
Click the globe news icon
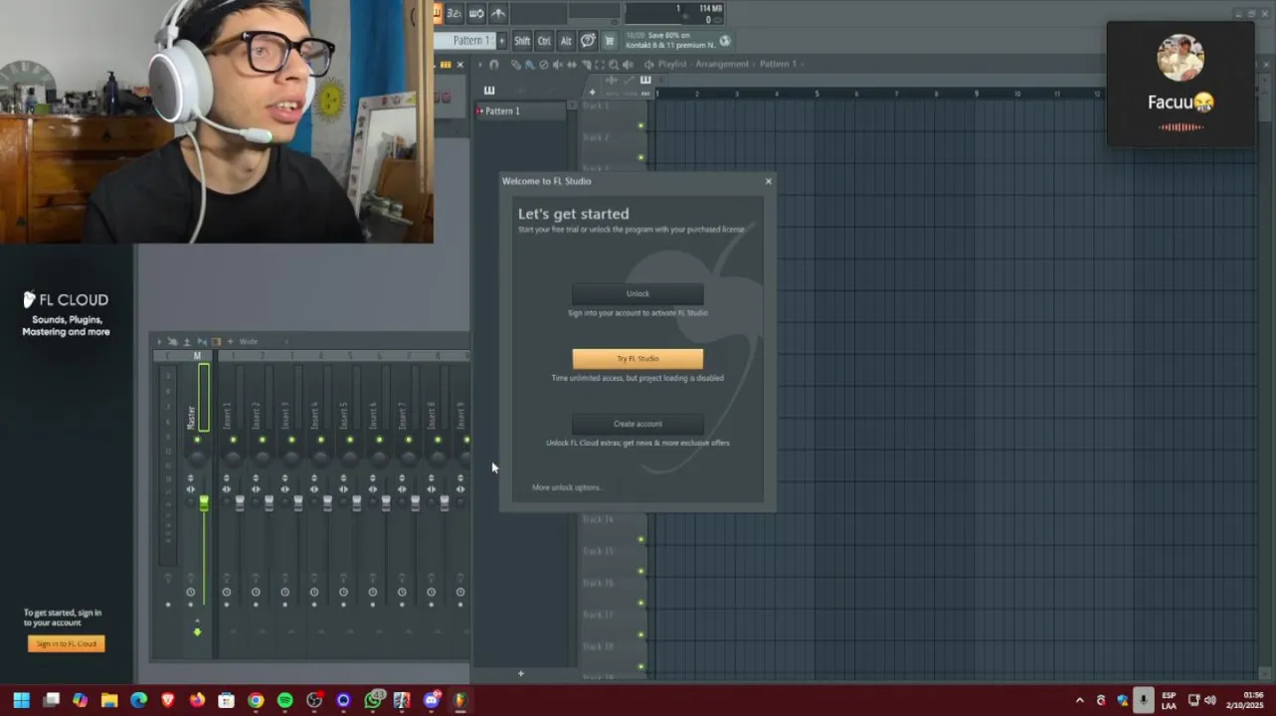tap(725, 41)
